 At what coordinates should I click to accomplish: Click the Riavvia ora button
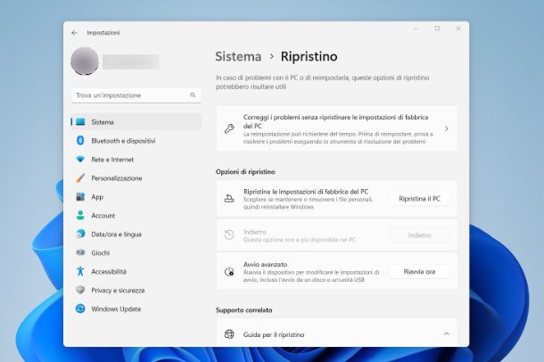(419, 271)
